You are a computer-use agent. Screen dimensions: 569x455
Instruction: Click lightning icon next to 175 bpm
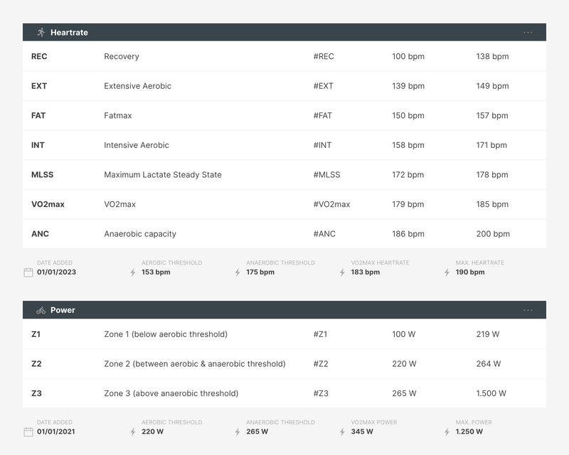coord(238,272)
